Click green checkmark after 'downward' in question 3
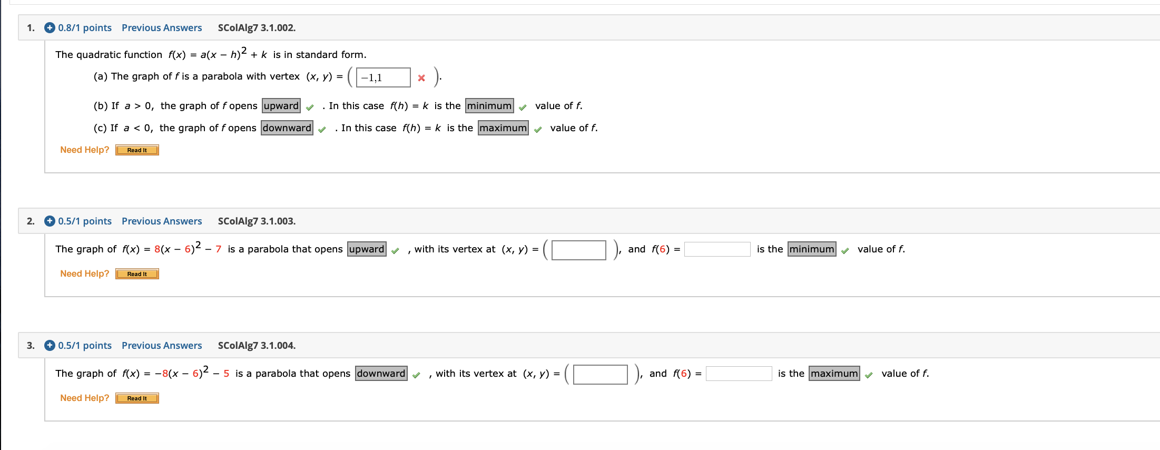 pos(417,375)
